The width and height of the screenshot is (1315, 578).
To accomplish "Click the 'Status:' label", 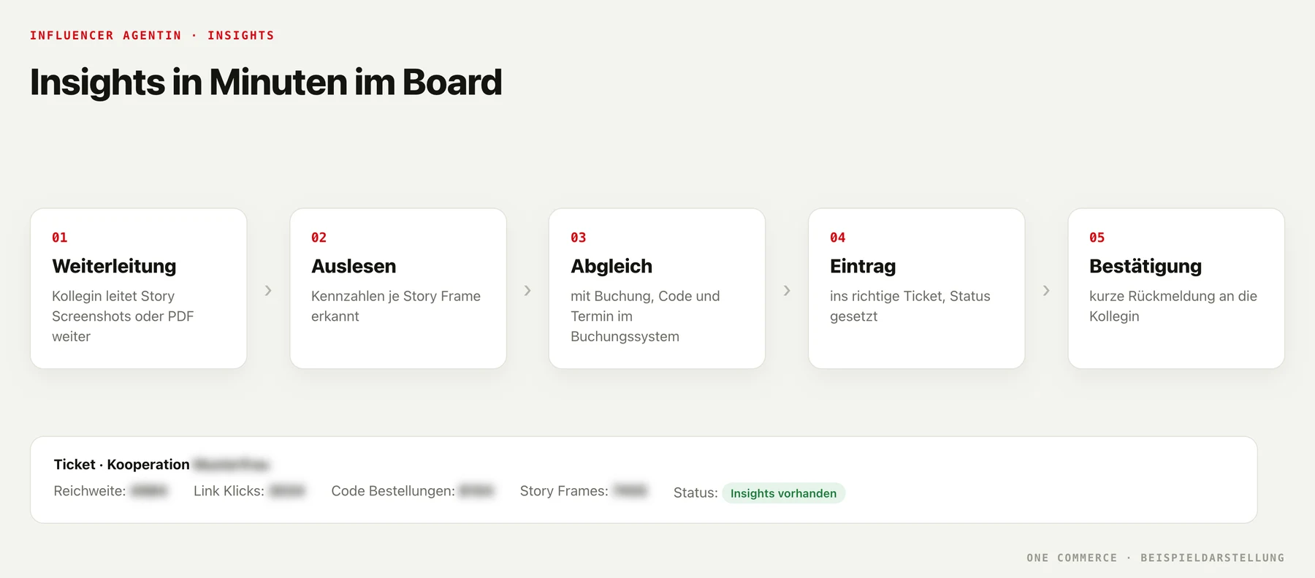I will click(x=695, y=493).
